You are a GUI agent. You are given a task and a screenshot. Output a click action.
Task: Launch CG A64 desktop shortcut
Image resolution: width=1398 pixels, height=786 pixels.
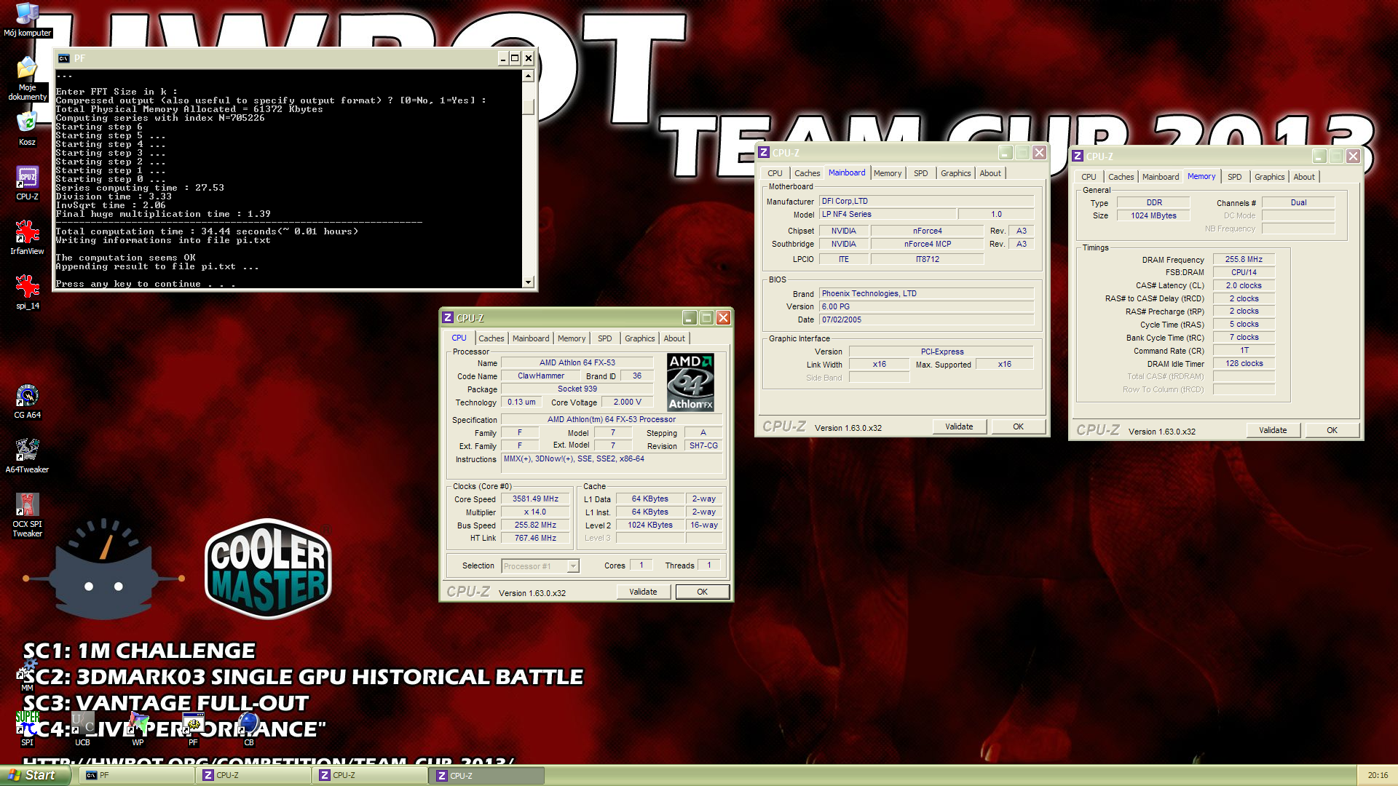tap(27, 401)
